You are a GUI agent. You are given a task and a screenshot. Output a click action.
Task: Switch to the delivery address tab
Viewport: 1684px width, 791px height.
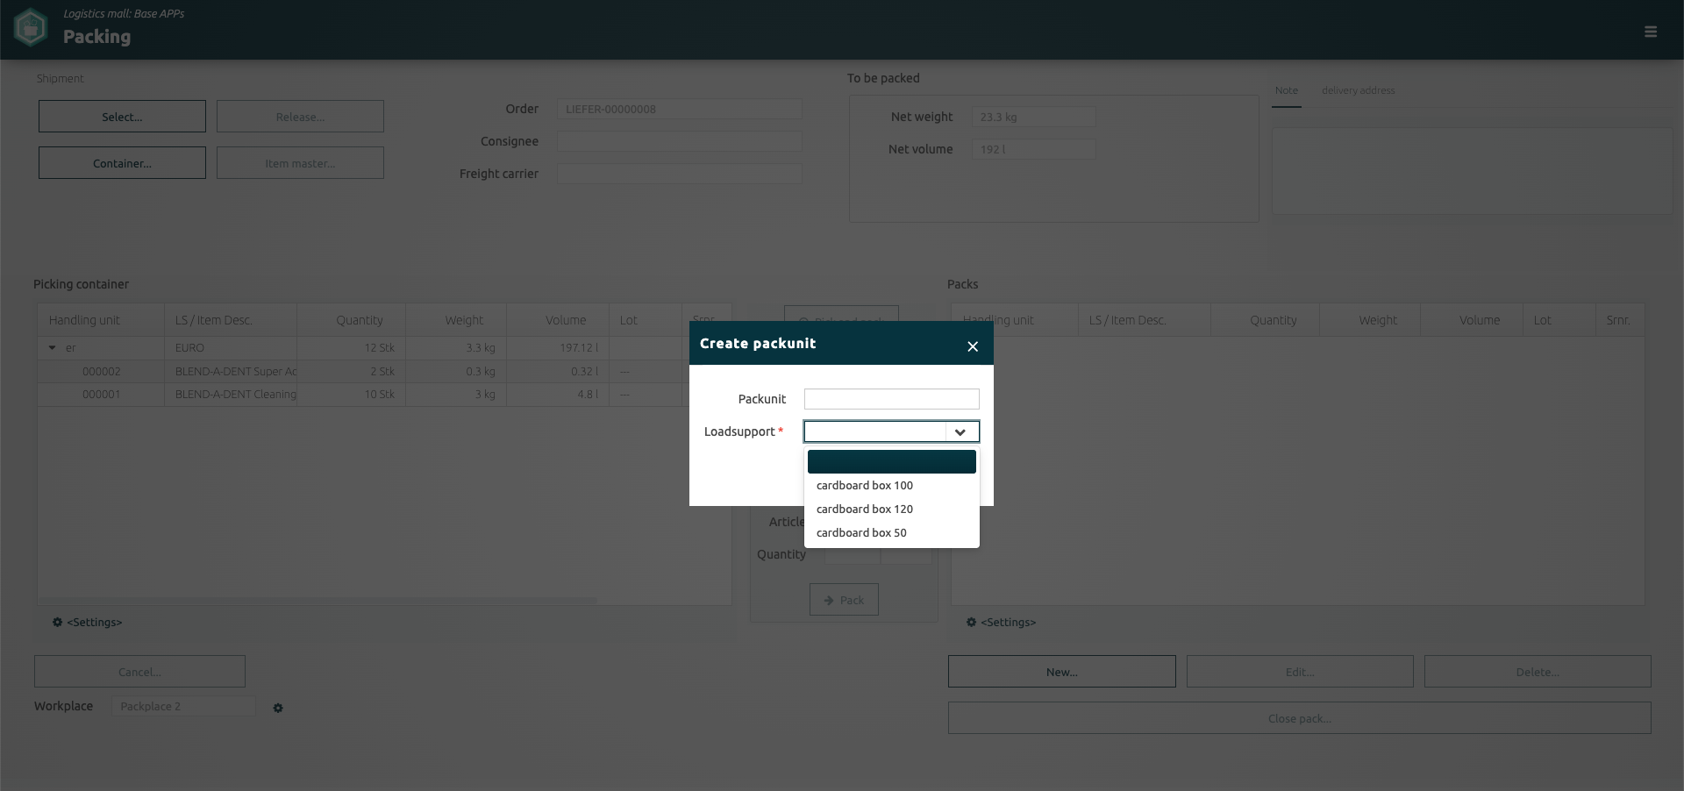(1358, 90)
